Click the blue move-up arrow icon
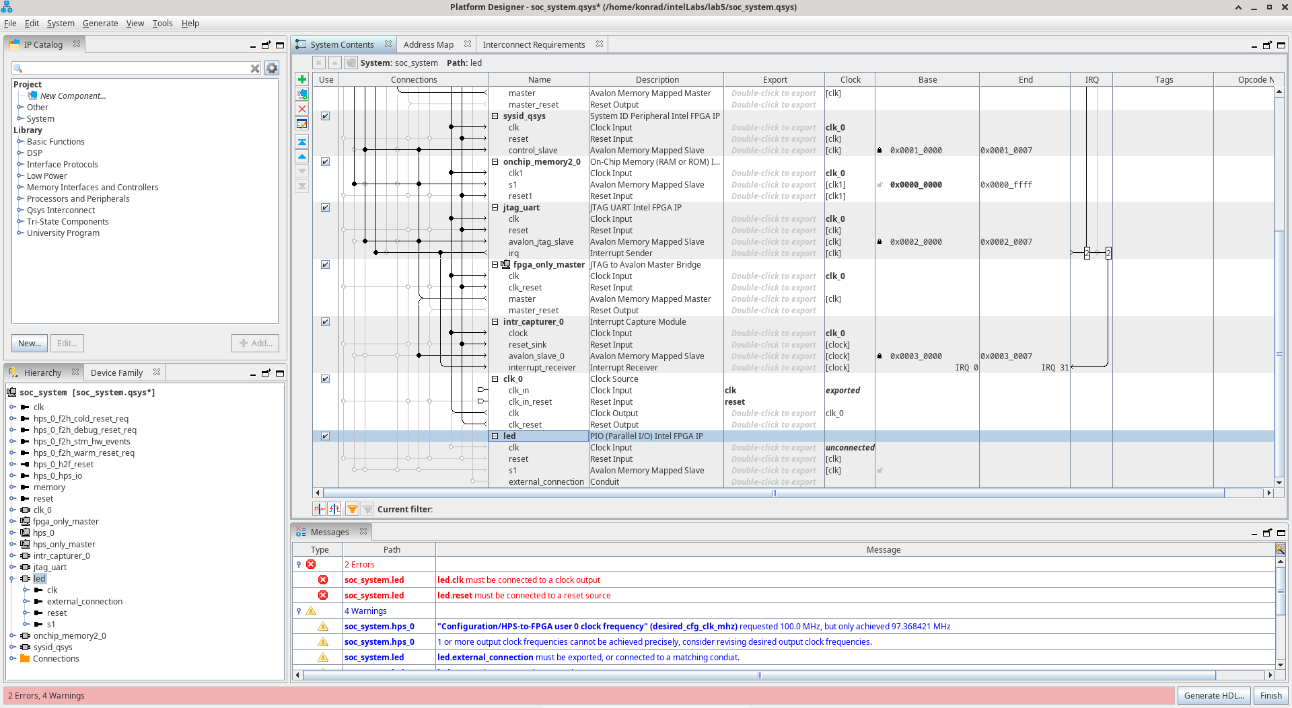Viewport: 1292px width, 708px height. tap(302, 157)
